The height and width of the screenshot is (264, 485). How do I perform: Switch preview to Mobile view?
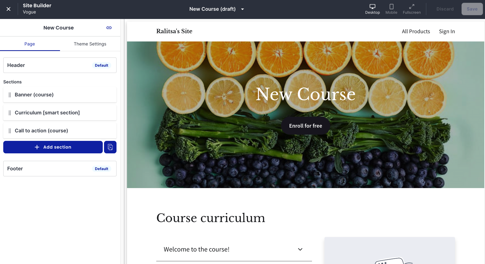coord(391,9)
